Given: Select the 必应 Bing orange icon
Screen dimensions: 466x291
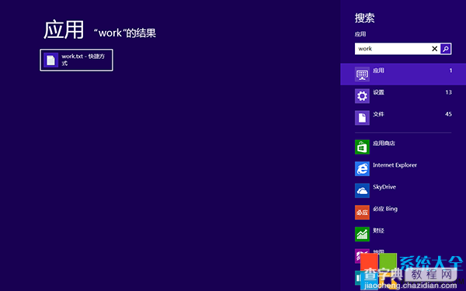Looking at the screenshot, I should click(362, 213).
